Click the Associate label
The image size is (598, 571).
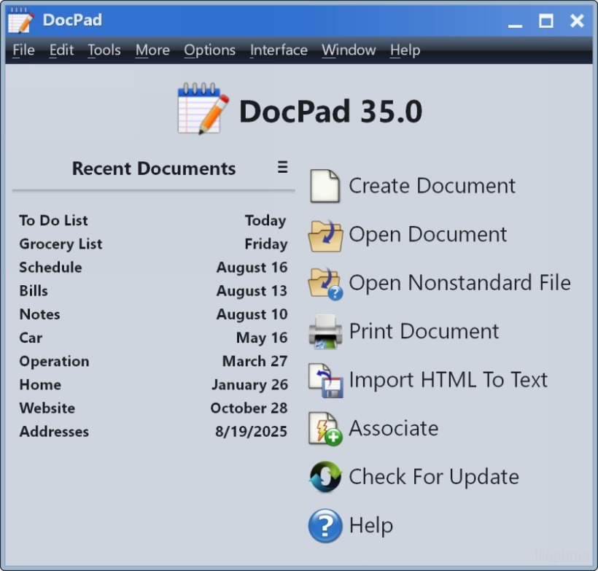(394, 428)
